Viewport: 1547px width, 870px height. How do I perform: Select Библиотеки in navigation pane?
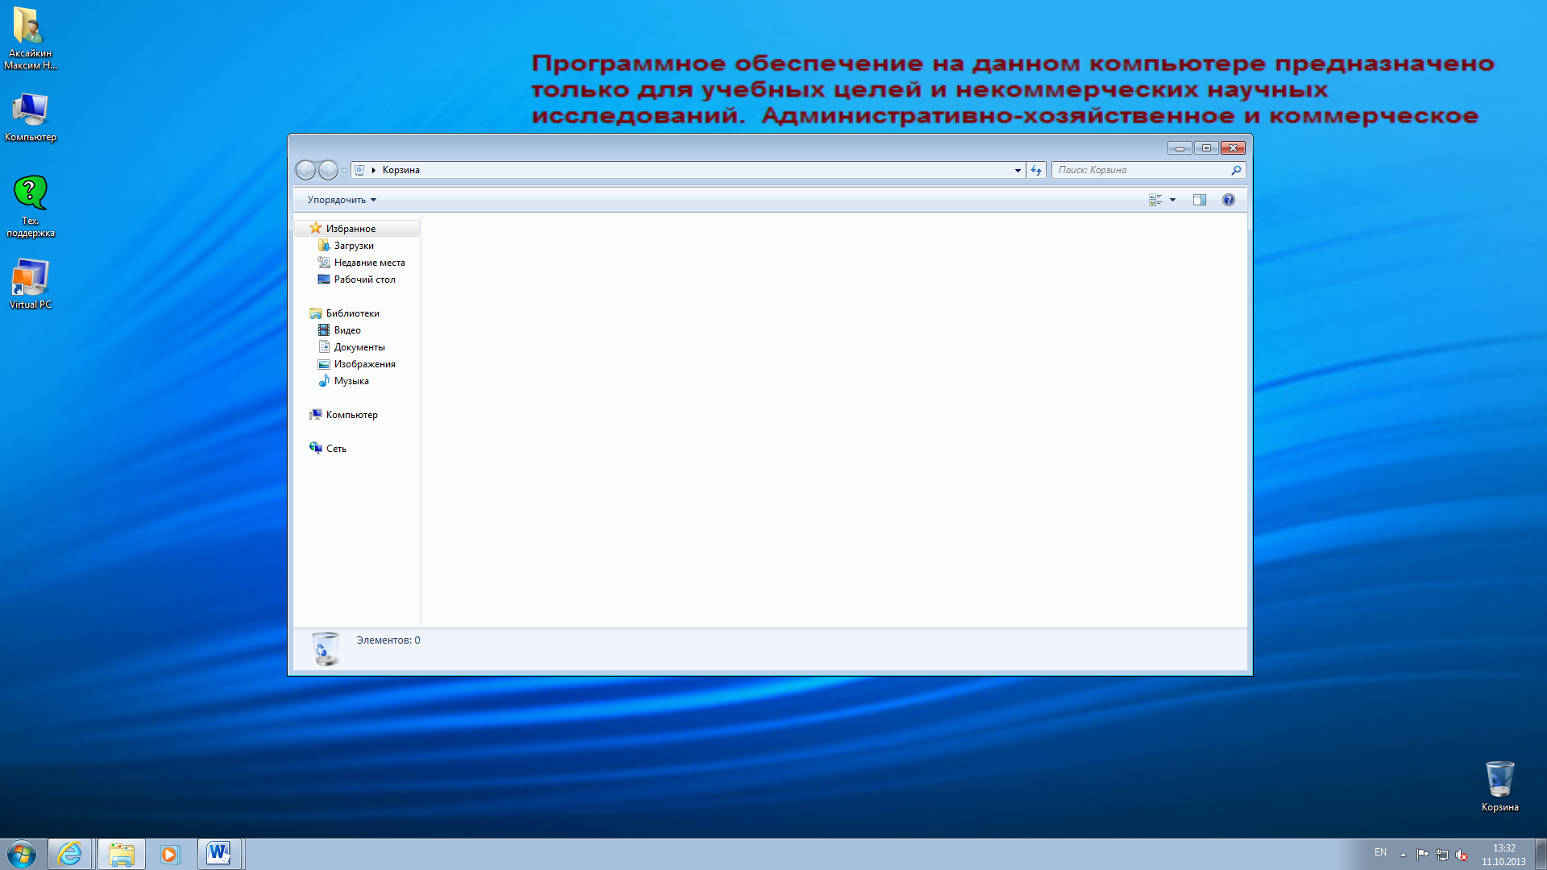click(352, 313)
